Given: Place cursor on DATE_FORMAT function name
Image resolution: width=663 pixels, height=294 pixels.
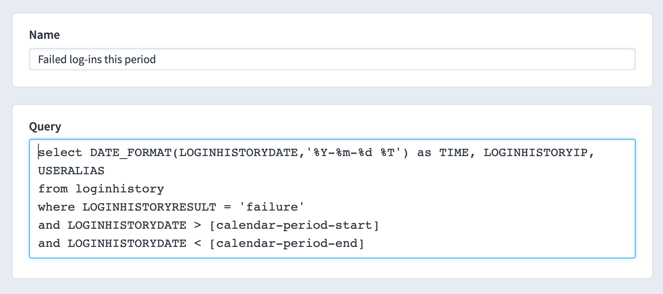Looking at the screenshot, I should point(131,153).
